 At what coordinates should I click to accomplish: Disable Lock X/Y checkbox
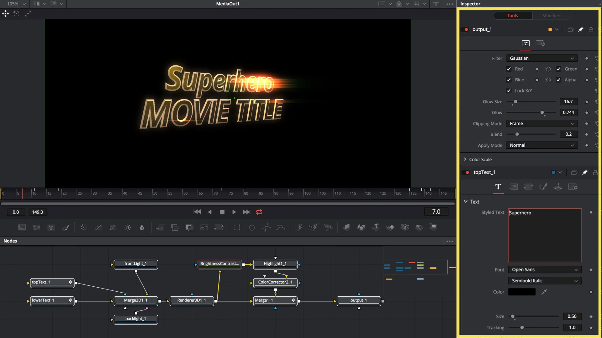(x=509, y=90)
